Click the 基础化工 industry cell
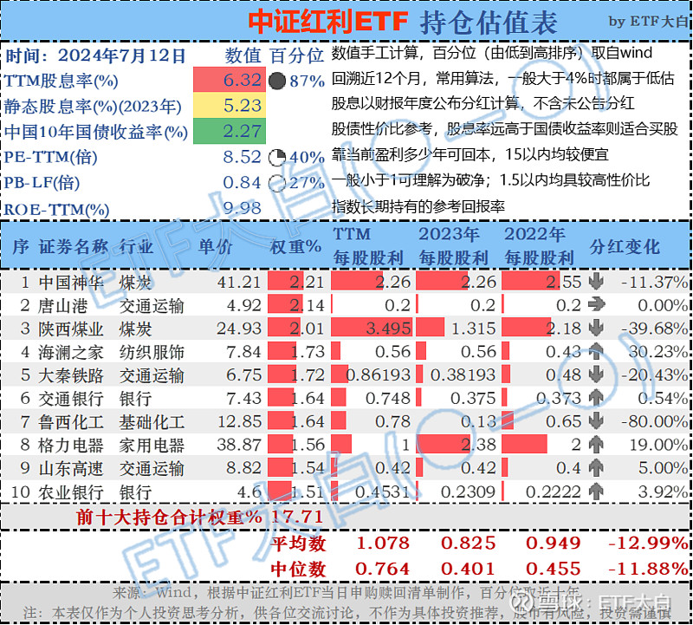Screen dimensions: 693x625 click(152, 421)
